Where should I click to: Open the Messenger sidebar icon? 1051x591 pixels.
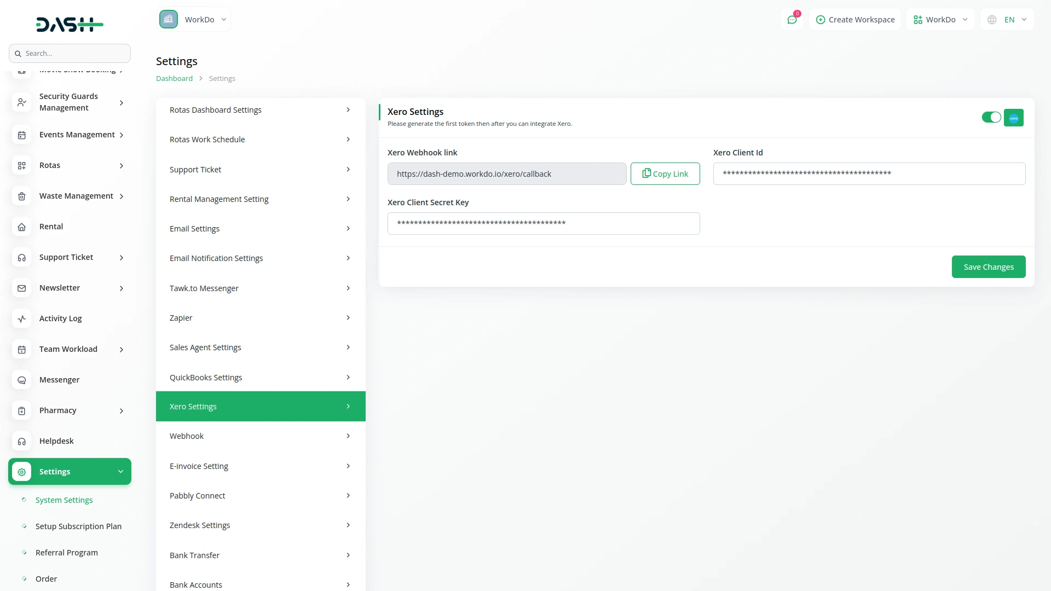coord(21,380)
